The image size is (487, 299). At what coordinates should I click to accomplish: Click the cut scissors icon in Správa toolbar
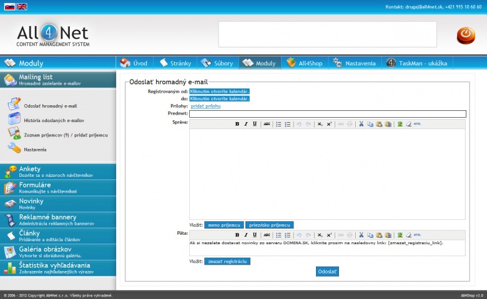pyautogui.click(x=361, y=124)
